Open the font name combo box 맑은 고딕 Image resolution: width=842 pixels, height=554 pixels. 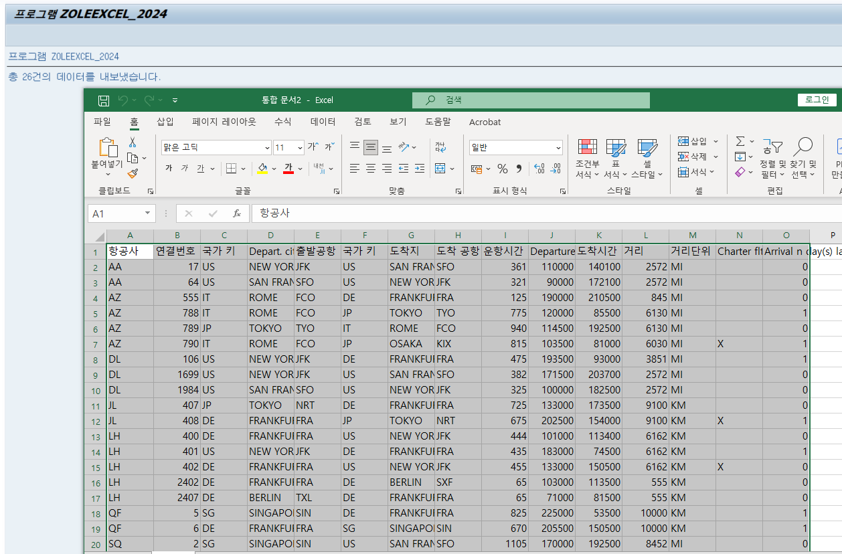point(216,147)
